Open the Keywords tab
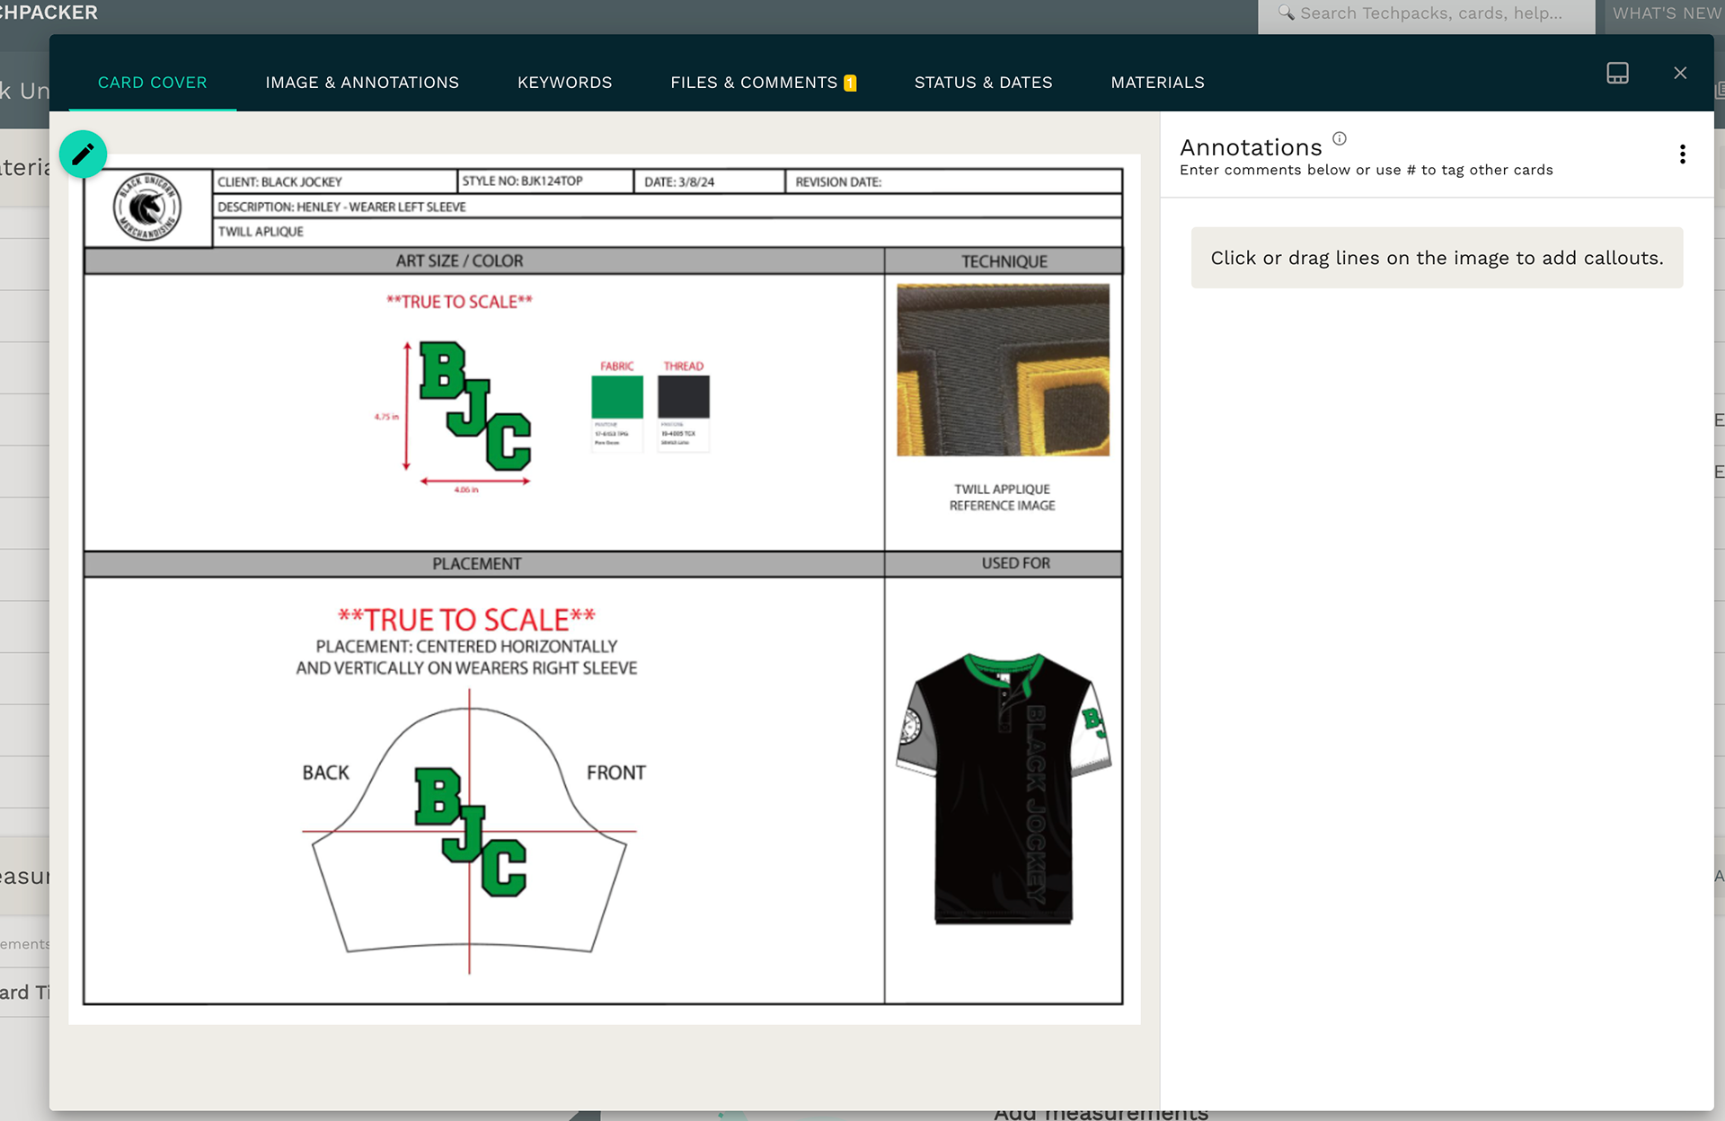The height and width of the screenshot is (1121, 1725). coord(564,83)
